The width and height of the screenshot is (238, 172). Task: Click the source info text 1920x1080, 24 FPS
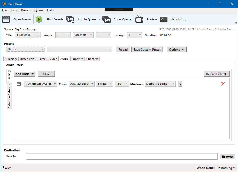[x=196, y=29]
